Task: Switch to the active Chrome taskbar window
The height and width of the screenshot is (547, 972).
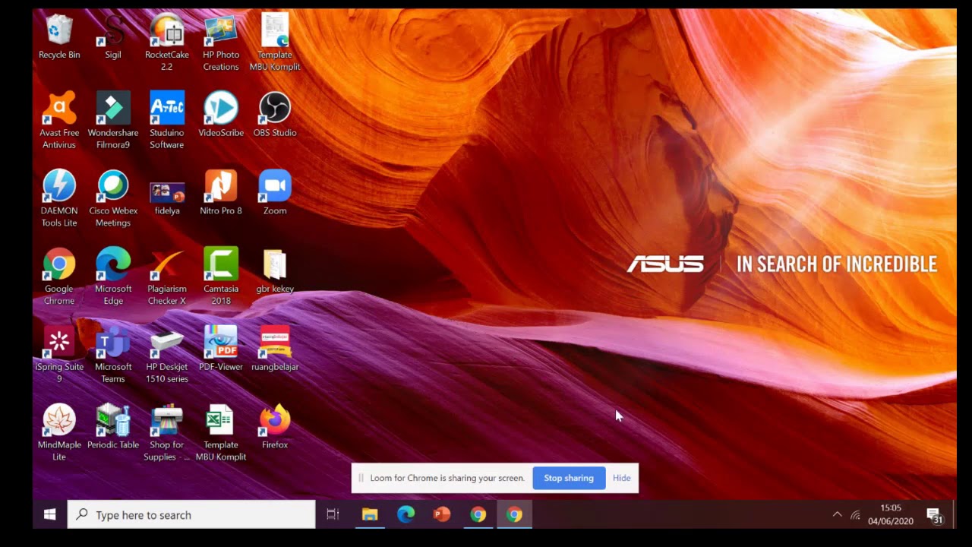Action: click(x=515, y=515)
